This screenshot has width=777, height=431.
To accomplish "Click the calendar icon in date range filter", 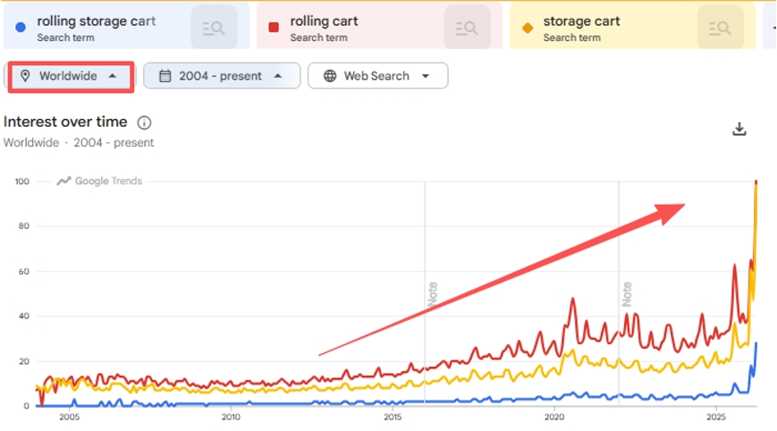I will tap(165, 76).
